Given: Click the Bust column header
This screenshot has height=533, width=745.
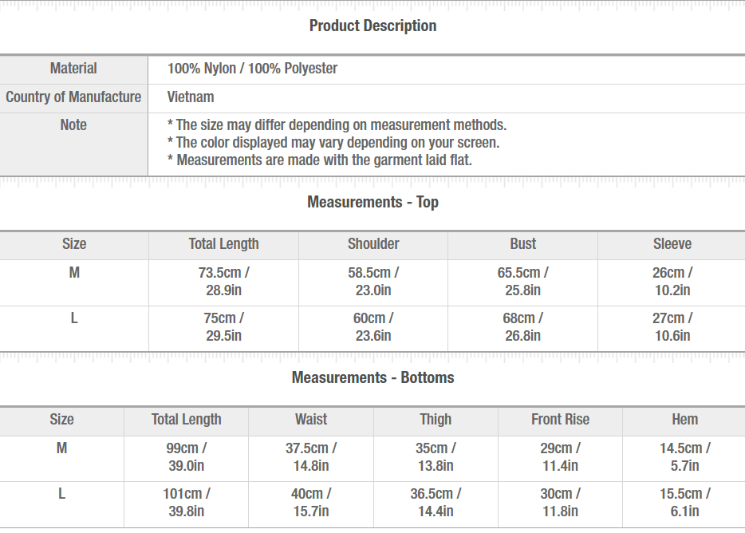Looking at the screenshot, I should point(522,244).
